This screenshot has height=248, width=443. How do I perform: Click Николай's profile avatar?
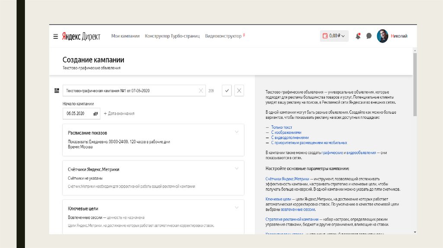(x=382, y=36)
